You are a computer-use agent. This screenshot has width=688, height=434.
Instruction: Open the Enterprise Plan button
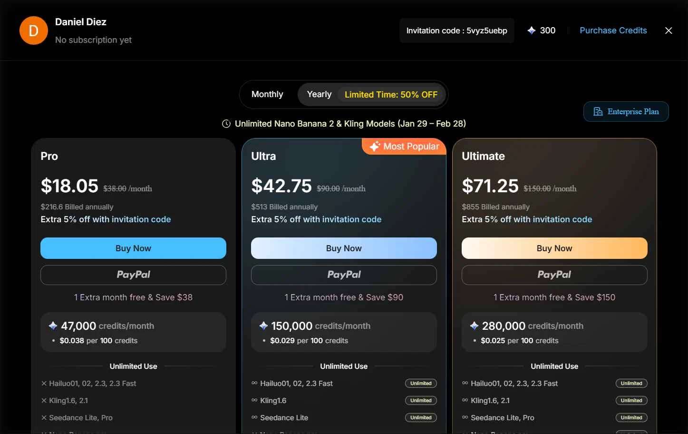coord(626,111)
